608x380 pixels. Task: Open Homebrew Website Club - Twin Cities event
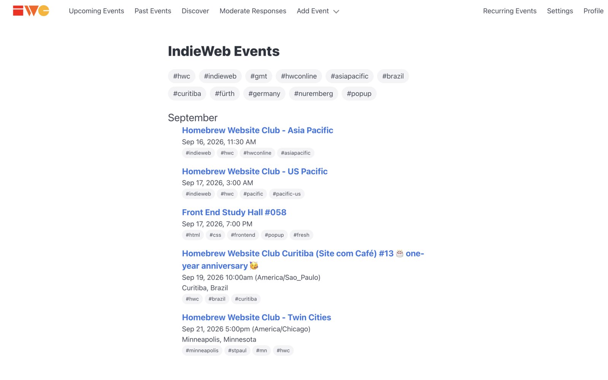[256, 317]
